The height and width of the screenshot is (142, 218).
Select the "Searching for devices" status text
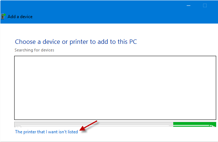click(x=34, y=50)
